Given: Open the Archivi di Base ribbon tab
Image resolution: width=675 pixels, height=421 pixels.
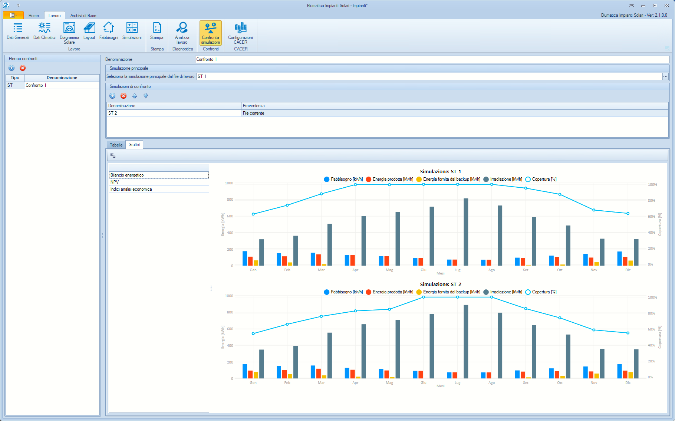Looking at the screenshot, I should [x=83, y=16].
